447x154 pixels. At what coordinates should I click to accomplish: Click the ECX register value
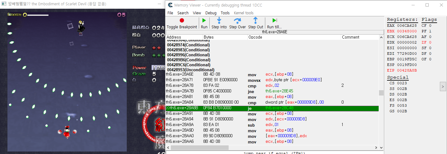(x=407, y=37)
